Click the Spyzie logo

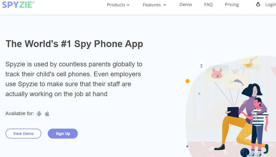(x=18, y=4)
